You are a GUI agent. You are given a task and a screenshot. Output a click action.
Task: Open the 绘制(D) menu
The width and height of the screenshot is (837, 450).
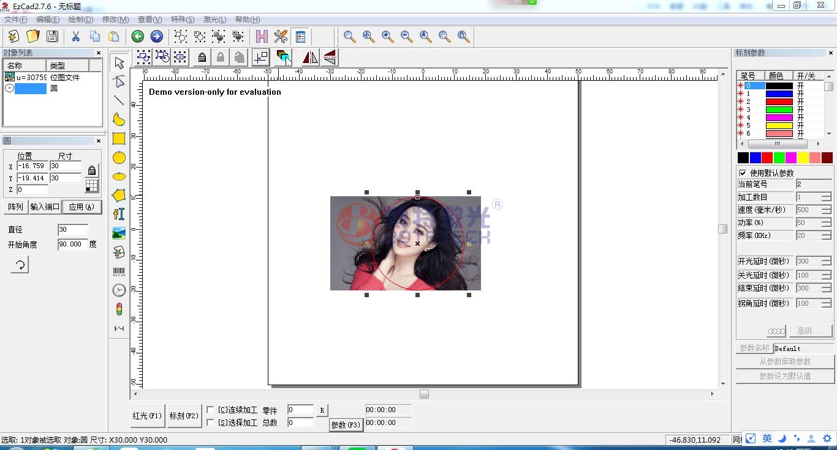coord(81,20)
